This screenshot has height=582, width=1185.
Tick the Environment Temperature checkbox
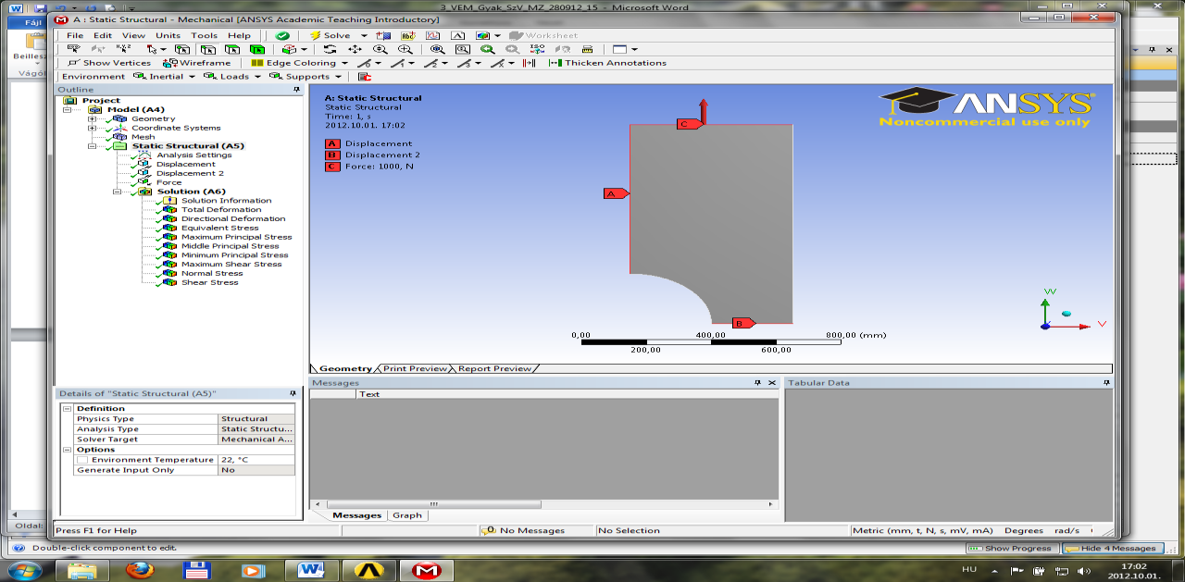click(82, 460)
